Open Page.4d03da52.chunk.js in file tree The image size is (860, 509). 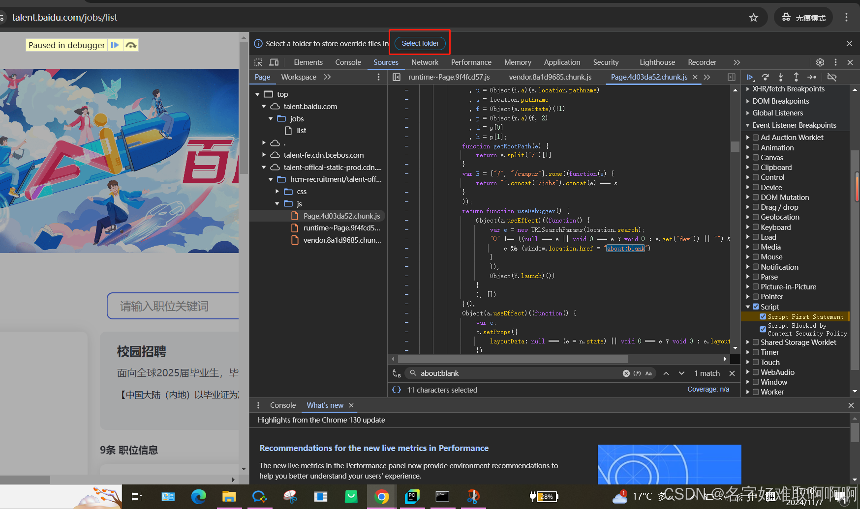click(341, 216)
